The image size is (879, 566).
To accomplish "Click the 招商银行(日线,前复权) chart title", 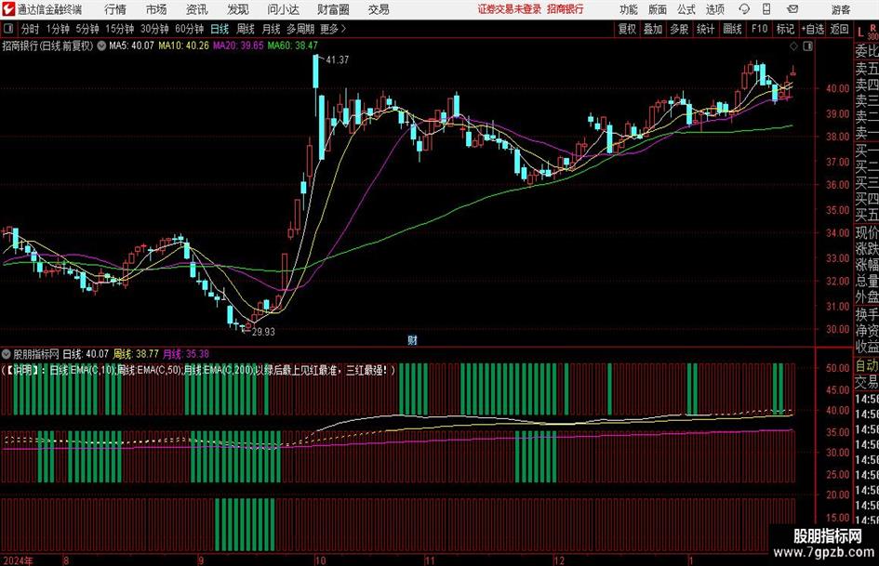I will pyautogui.click(x=47, y=46).
